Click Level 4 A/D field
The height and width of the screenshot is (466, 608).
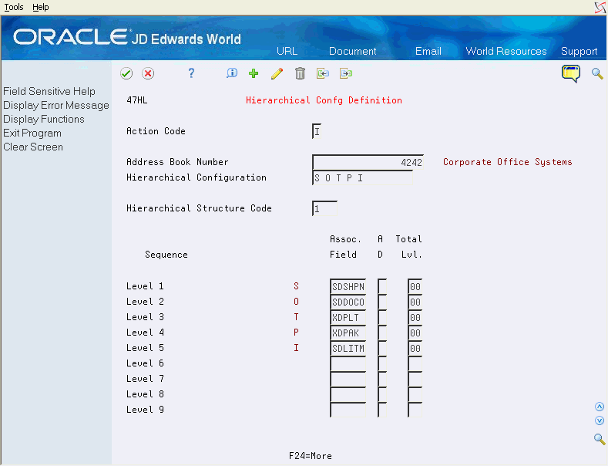point(382,333)
